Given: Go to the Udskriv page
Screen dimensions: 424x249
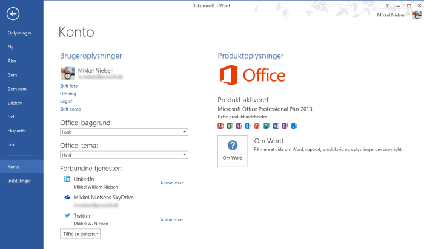Looking at the screenshot, I should 22,103.
